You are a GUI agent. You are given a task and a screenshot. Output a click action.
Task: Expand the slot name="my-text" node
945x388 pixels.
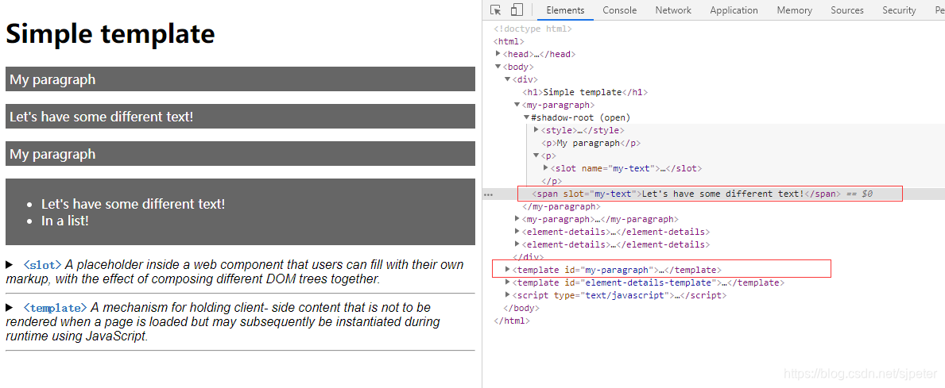546,168
